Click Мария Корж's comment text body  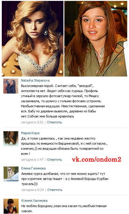point(64,146)
